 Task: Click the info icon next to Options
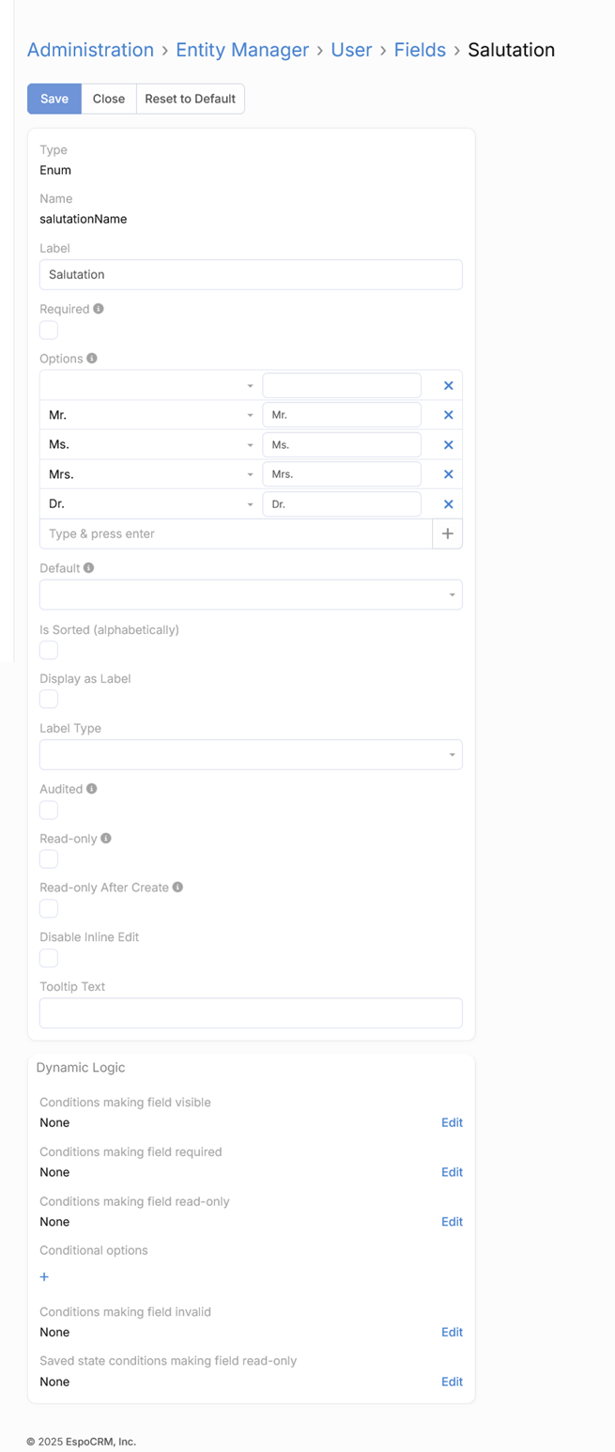[x=92, y=359]
